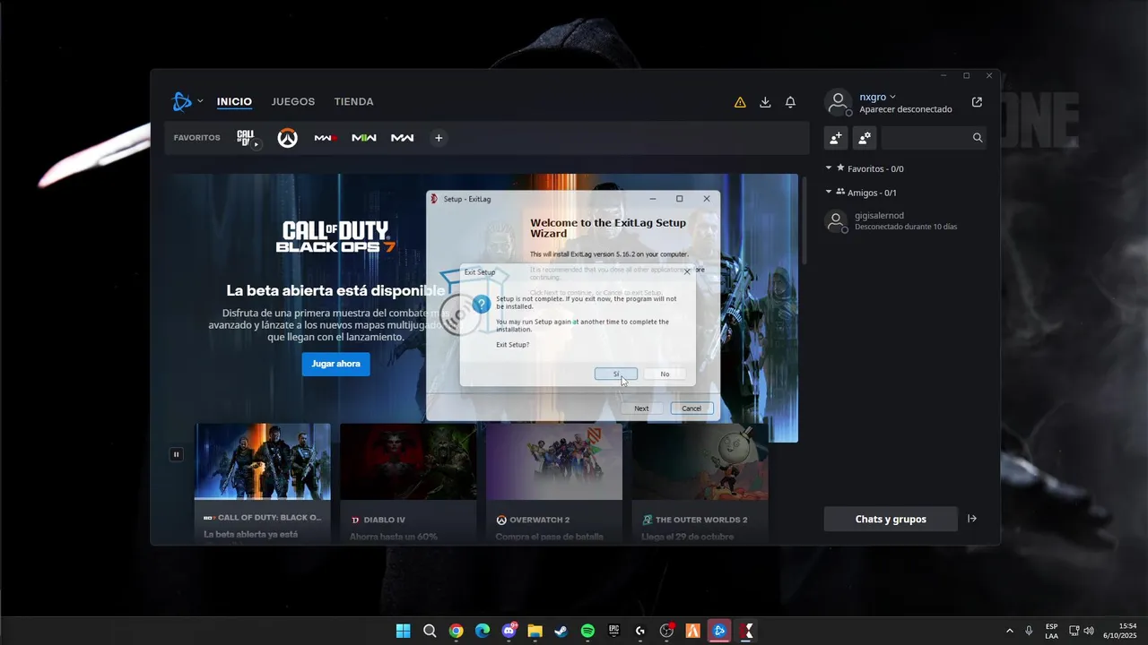Click the yellow warning triangle icon
The height and width of the screenshot is (645, 1148).
740,102
